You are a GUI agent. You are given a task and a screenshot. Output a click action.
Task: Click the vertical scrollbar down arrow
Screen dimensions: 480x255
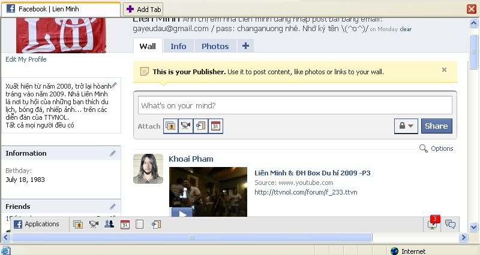pyautogui.click(x=474, y=227)
